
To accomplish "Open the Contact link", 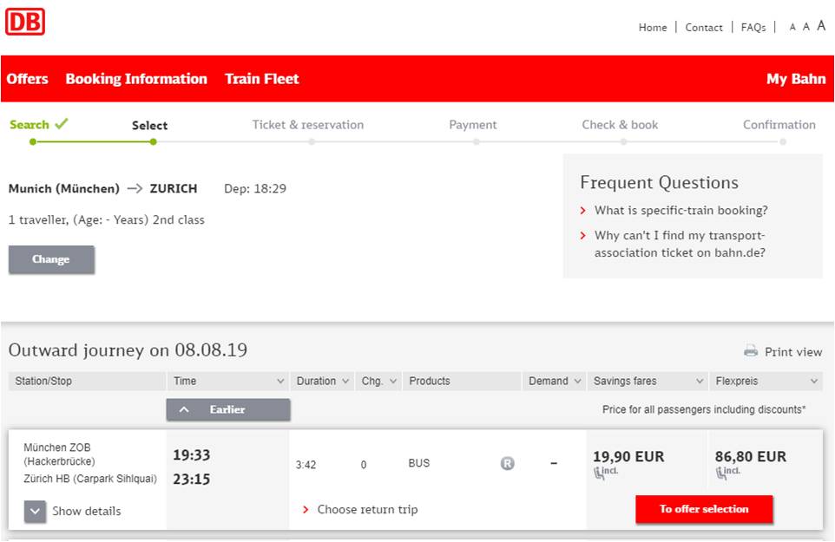I will [x=704, y=28].
